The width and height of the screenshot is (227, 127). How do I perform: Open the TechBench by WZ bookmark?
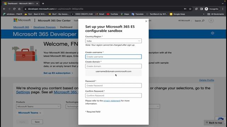point(157,14)
